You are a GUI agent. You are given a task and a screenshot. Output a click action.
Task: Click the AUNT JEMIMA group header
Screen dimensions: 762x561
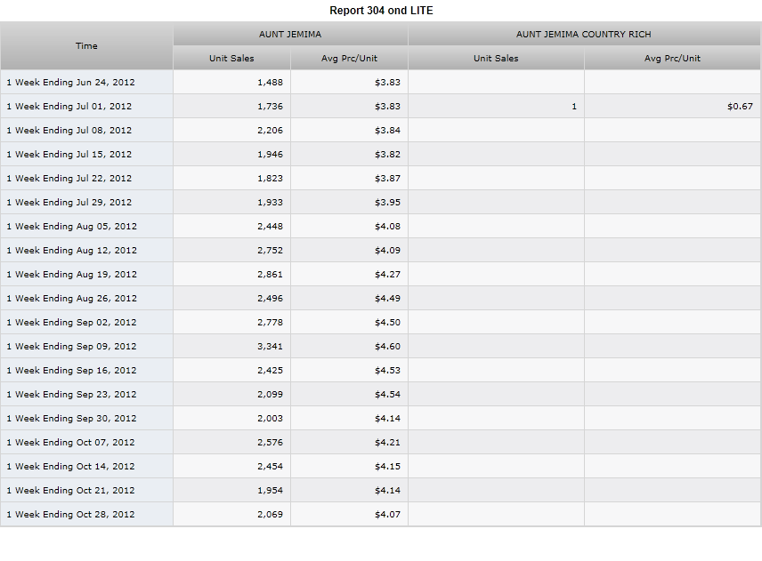click(290, 34)
